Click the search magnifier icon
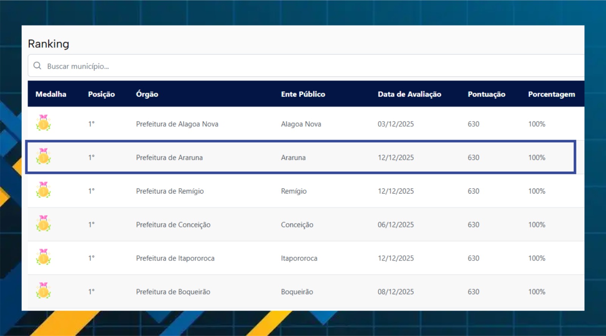Viewport: 606px width, 336px height. (x=37, y=66)
